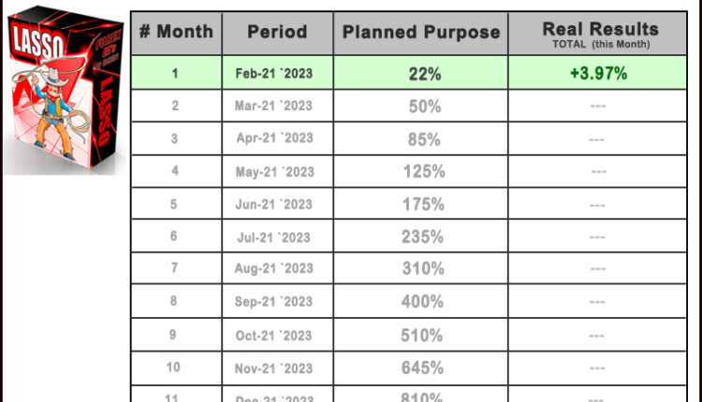Click the LASSO product box image
Viewport: 702px width, 402px height.
[x=63, y=93]
